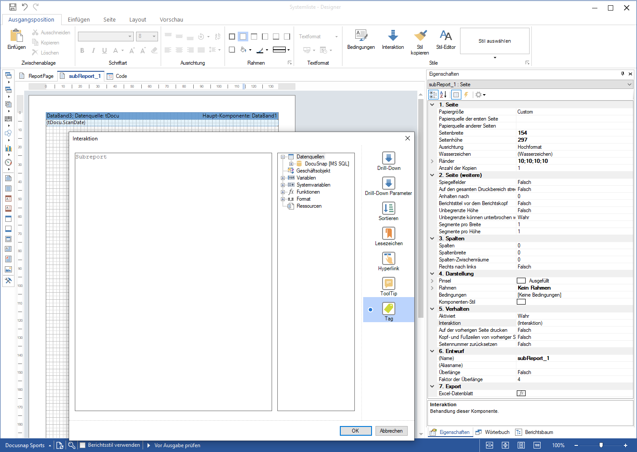
Task: Open the Drill-Down Parameter option
Action: pyautogui.click(x=389, y=183)
